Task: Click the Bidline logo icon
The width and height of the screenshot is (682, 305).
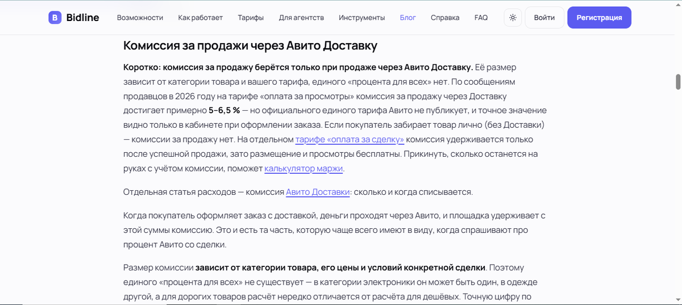Action: (55, 18)
